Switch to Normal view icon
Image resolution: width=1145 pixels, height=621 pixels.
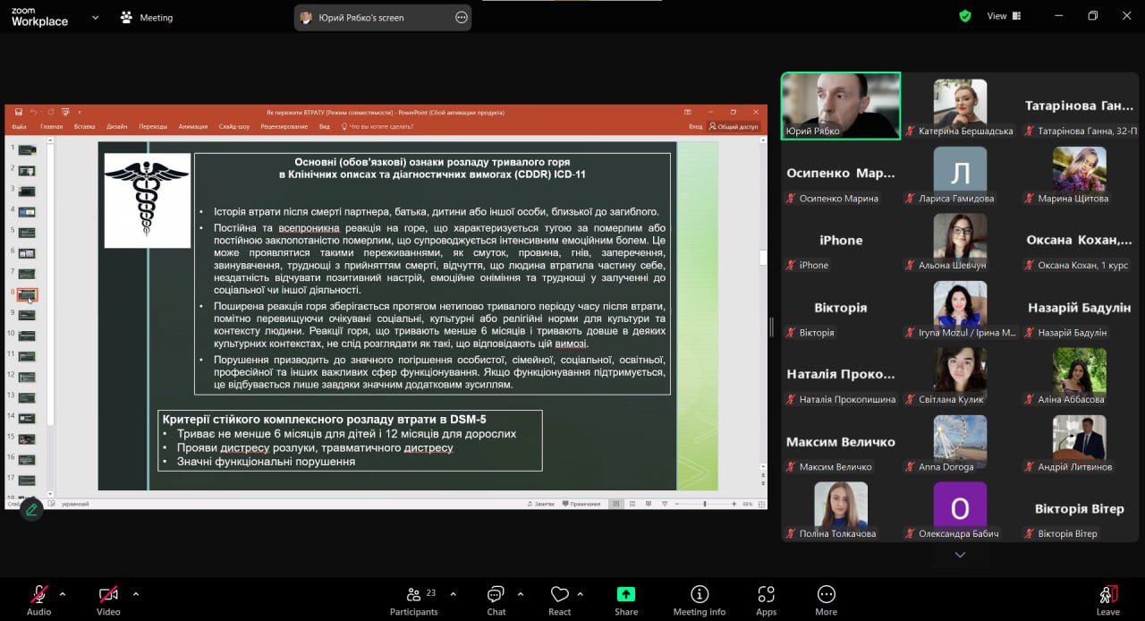click(x=615, y=504)
